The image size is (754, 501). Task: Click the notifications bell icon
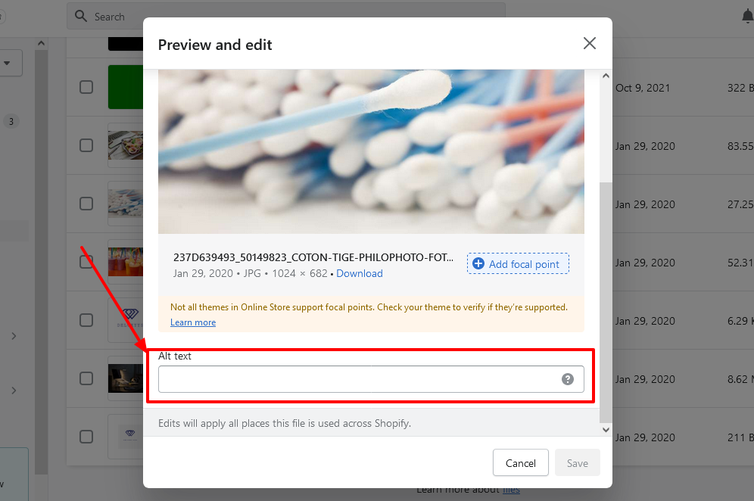click(x=747, y=16)
